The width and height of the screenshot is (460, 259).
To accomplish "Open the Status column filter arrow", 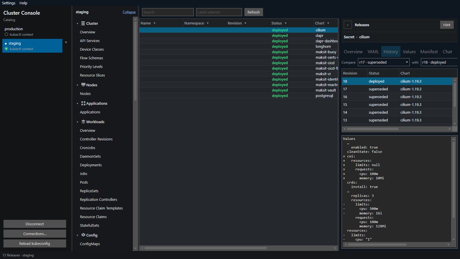I will coord(285,23).
